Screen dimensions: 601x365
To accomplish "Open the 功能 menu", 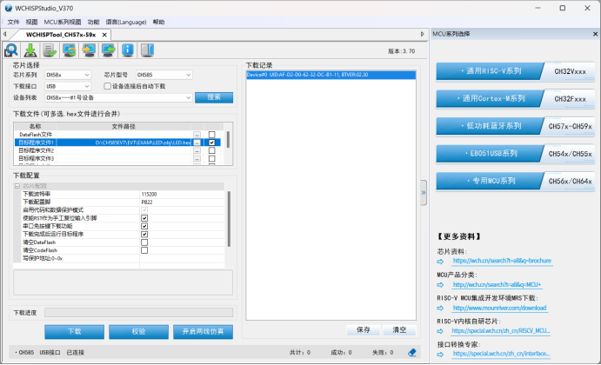I will [x=93, y=22].
